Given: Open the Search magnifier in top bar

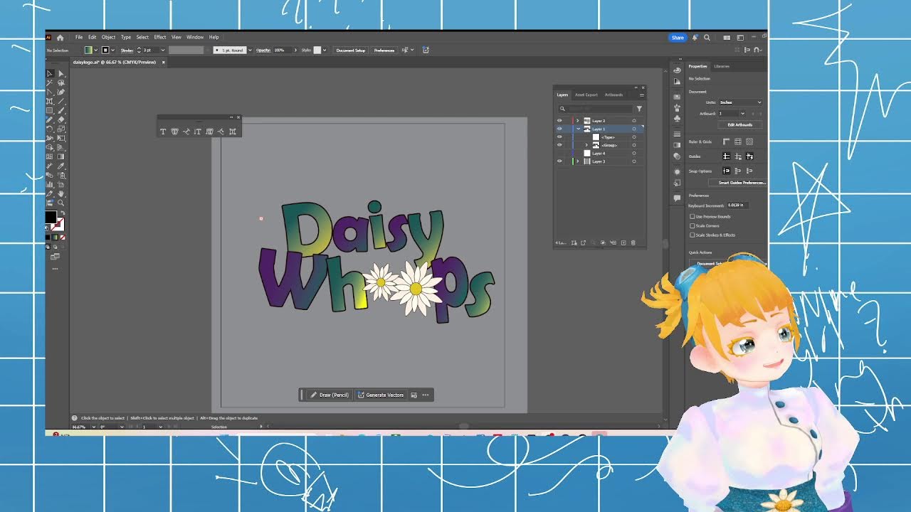Looking at the screenshot, I should pos(707,37).
